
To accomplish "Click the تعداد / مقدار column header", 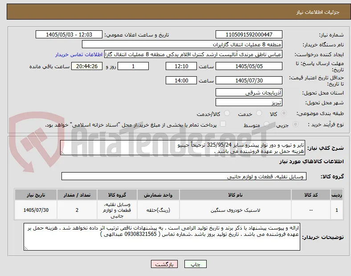I will tap(77, 195).
